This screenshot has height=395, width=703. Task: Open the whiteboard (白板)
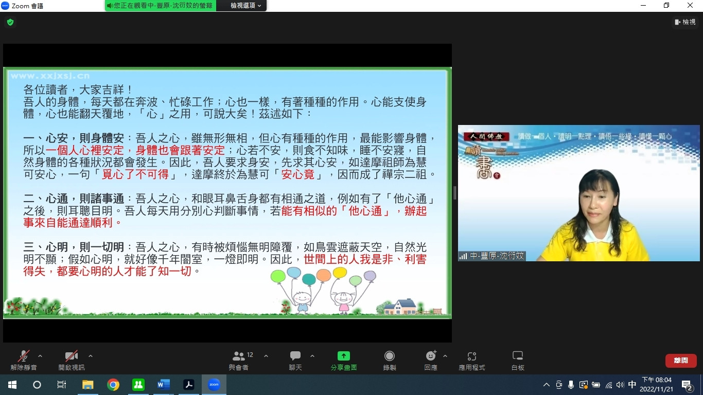coord(518,360)
